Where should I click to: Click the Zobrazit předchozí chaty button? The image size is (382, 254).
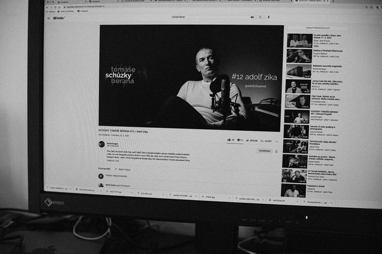[x=318, y=28]
